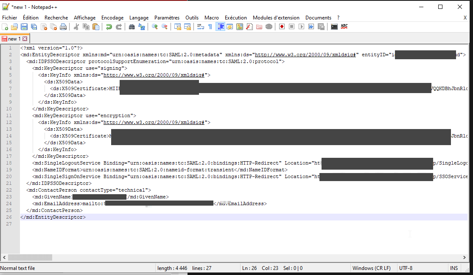
Task: Open the Encodage menu
Action: pyautogui.click(x=112, y=18)
